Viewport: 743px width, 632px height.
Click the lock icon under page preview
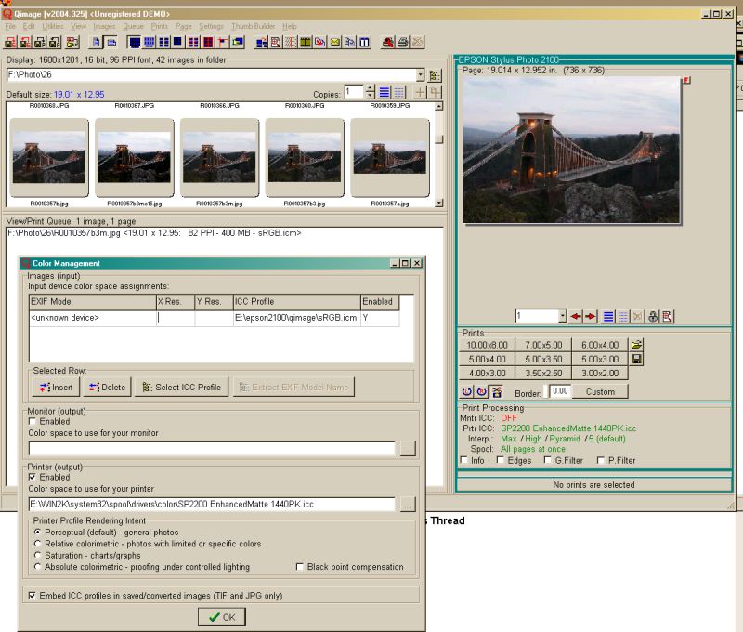point(654,317)
